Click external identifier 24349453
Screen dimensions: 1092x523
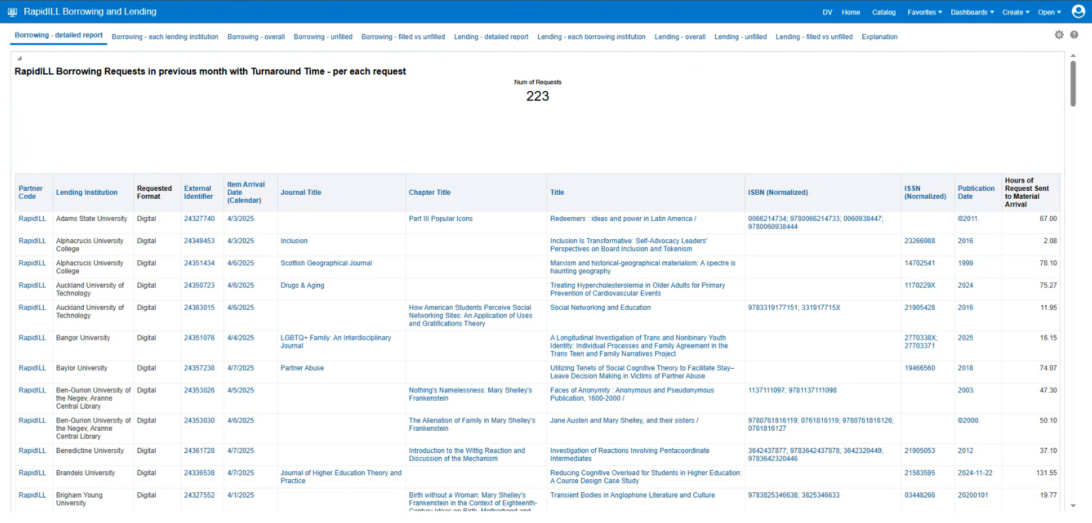pos(199,241)
